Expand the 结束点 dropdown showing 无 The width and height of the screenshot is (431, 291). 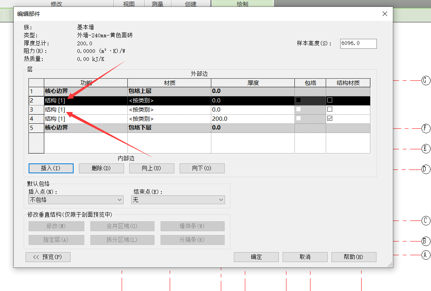tap(178, 200)
